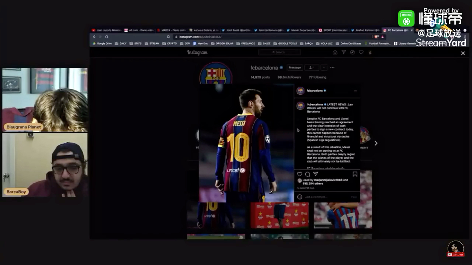The image size is (472, 265).
Task: Click the BarcaBoy webcam feed
Action: (45, 165)
